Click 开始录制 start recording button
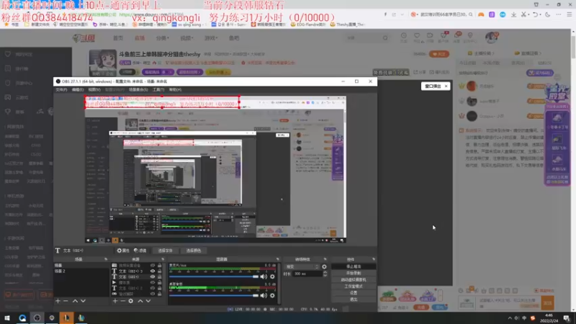 [354, 273]
